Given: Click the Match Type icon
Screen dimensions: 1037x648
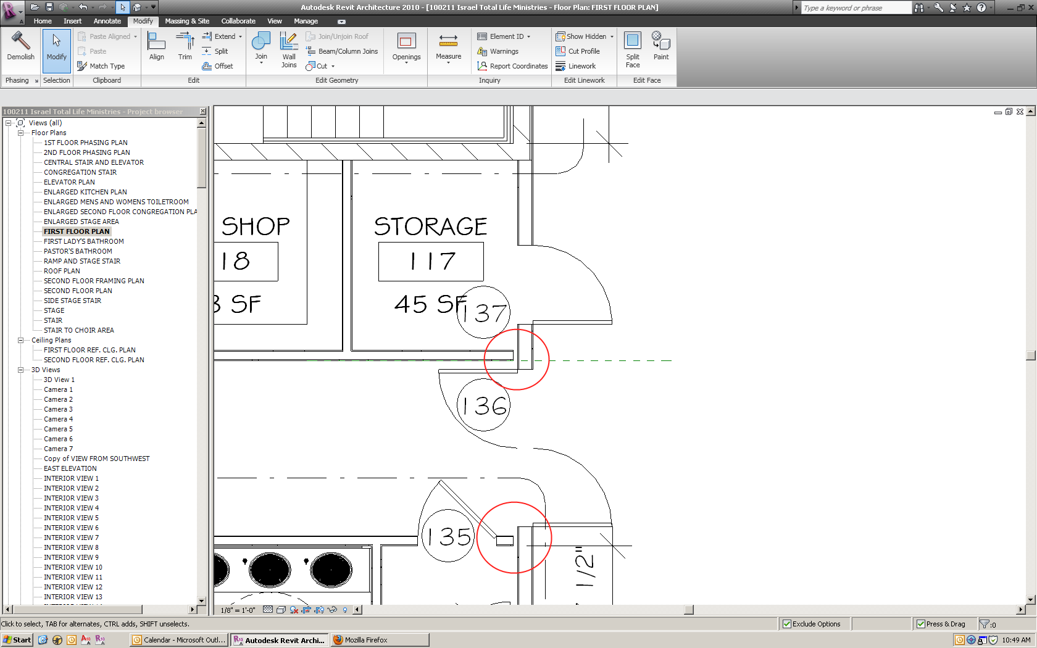Looking at the screenshot, I should (x=82, y=66).
